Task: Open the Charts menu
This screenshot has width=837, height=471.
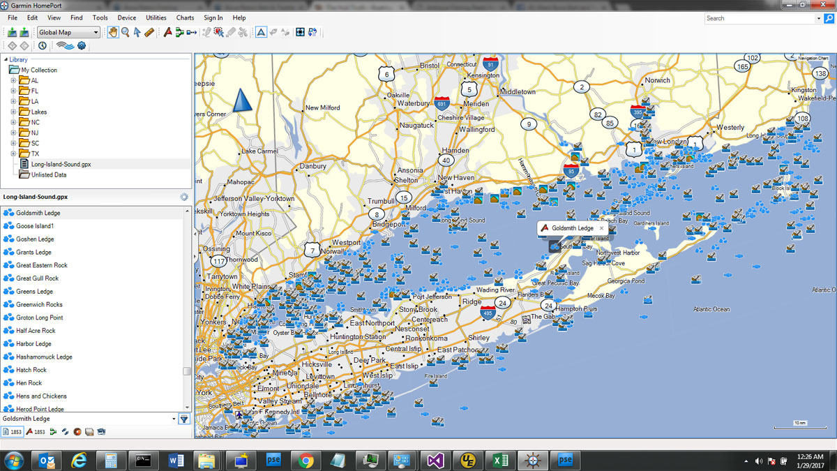Action: (185, 17)
